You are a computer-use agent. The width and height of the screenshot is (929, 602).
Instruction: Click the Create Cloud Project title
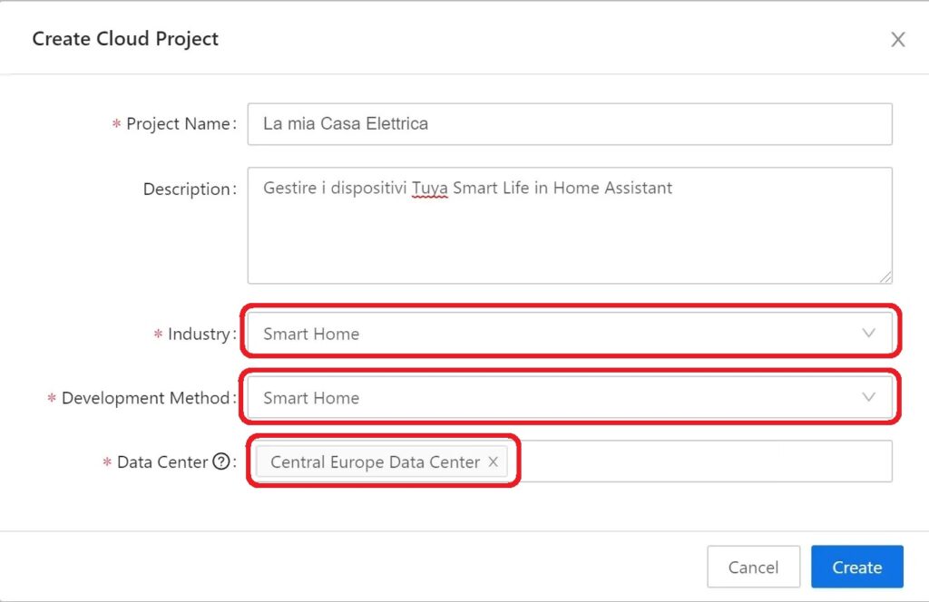click(x=125, y=39)
